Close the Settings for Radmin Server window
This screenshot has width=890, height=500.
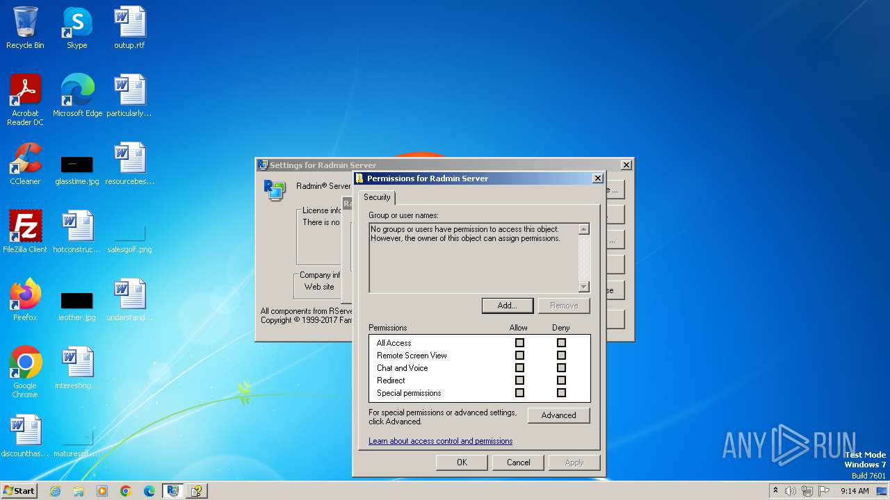(x=626, y=165)
